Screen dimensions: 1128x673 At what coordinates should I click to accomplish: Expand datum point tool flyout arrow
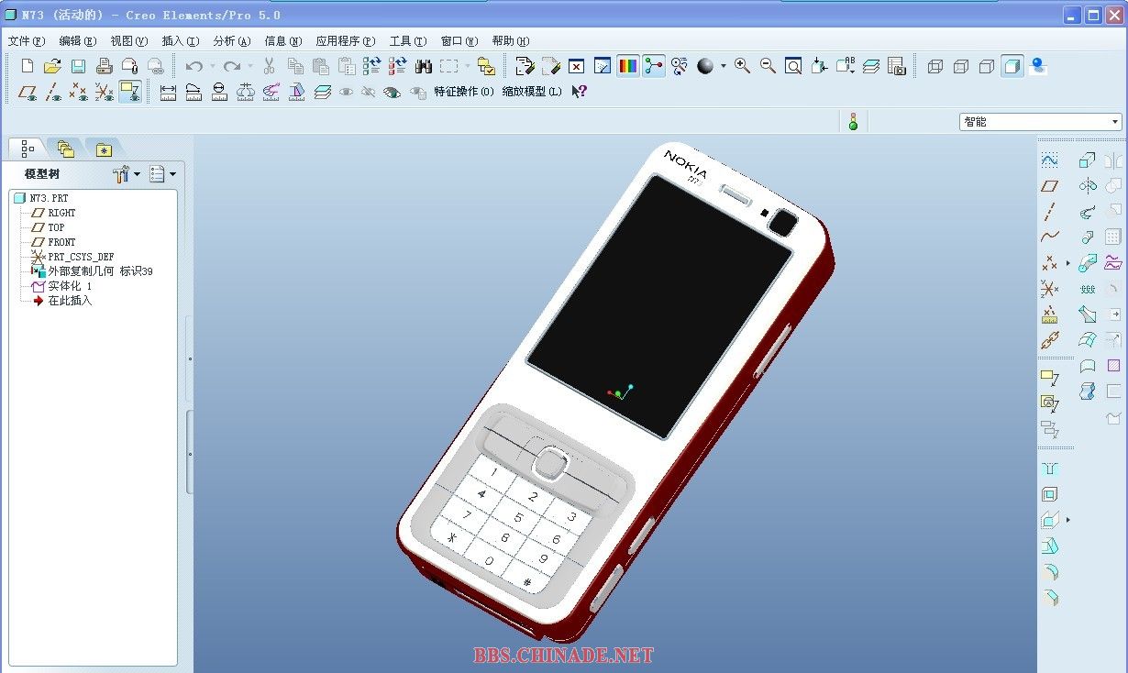(1067, 263)
